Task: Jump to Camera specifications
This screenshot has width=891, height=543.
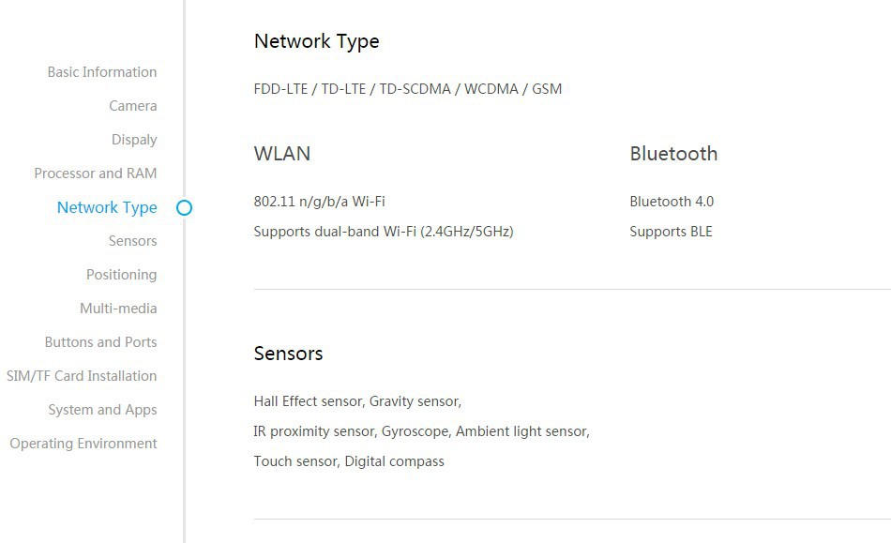Action: [x=132, y=106]
